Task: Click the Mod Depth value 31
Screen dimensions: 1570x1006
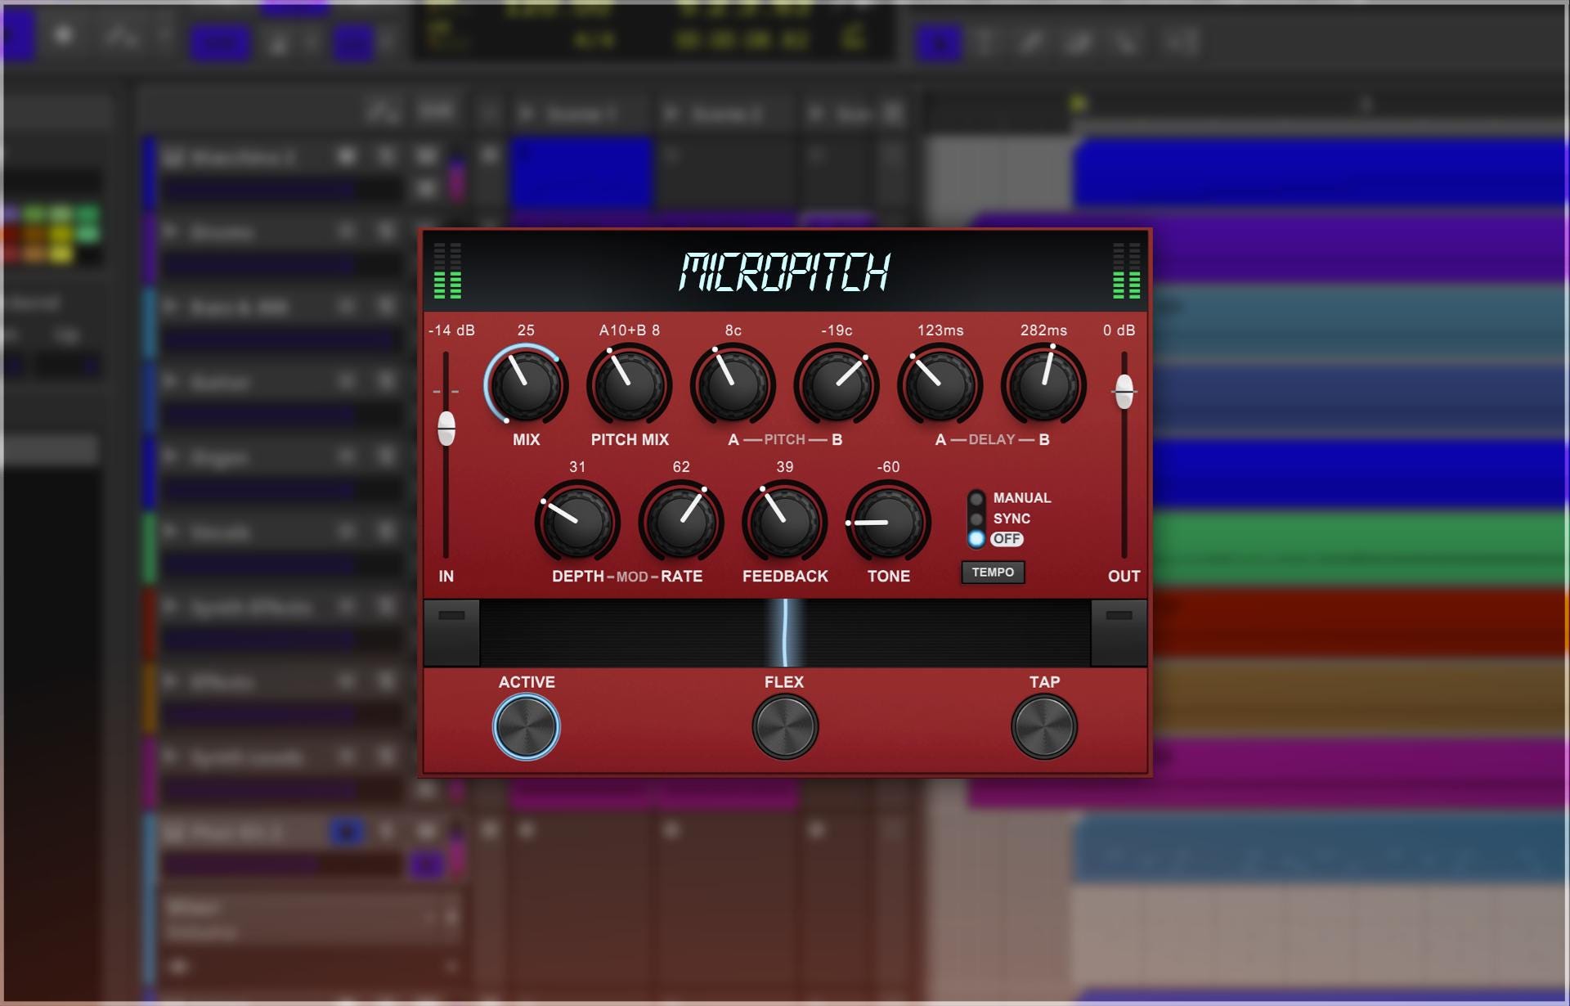Action: click(577, 467)
